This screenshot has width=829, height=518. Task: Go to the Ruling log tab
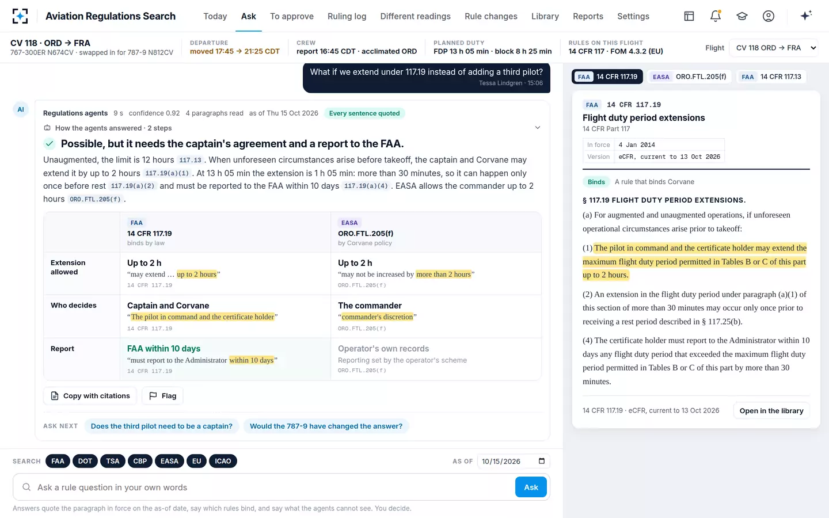[347, 16]
